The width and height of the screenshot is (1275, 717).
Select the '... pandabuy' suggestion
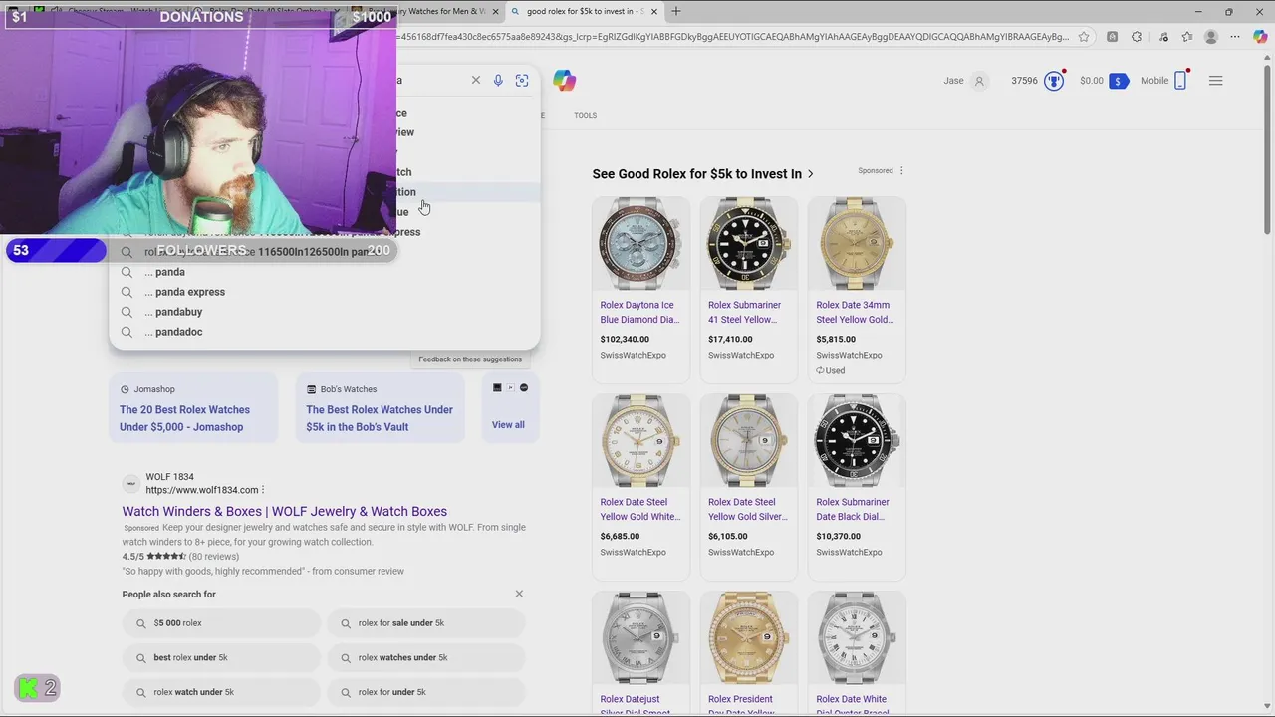coord(325,312)
